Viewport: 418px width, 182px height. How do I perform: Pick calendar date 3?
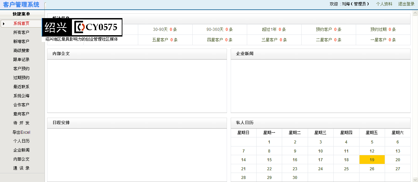pos(320,142)
